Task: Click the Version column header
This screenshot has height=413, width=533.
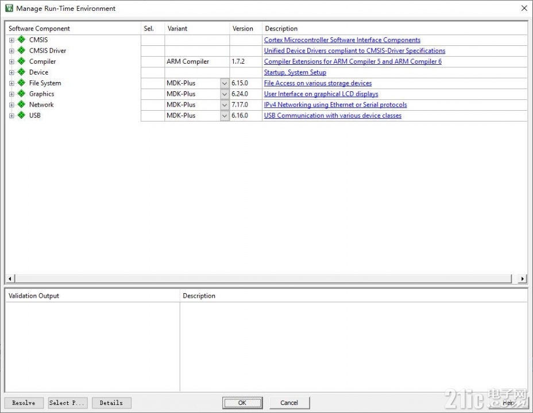Action: (x=246, y=29)
